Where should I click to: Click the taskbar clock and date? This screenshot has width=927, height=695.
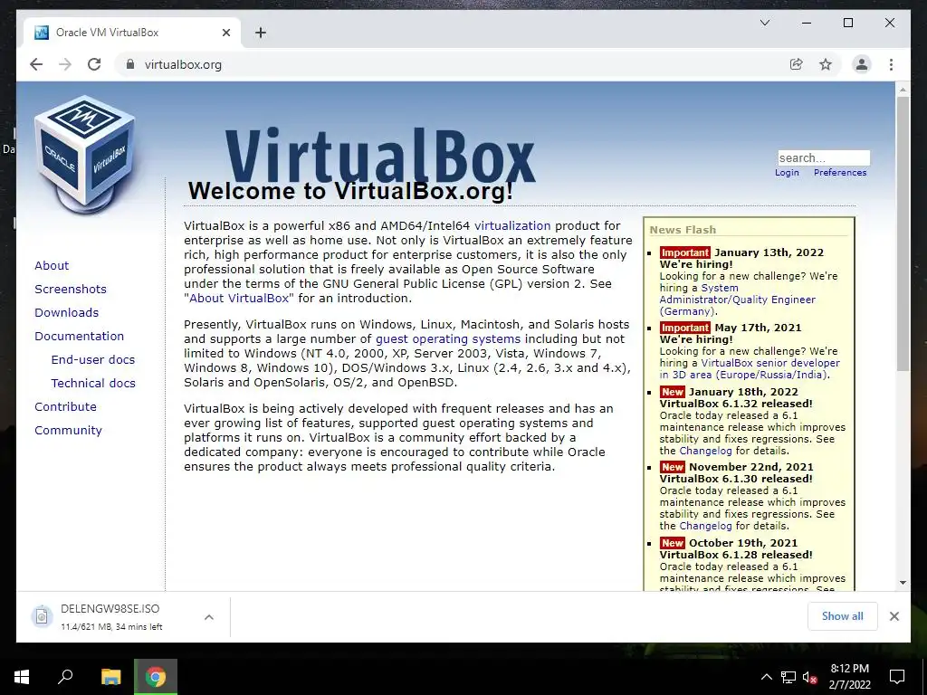pos(849,677)
